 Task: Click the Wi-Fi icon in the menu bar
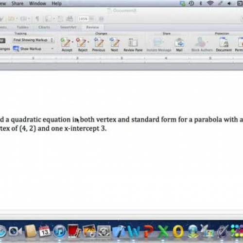pyautogui.click(x=210, y=3)
